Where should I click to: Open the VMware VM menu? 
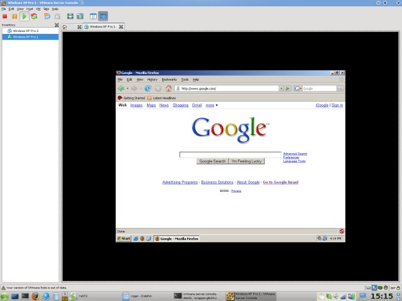[x=38, y=9]
